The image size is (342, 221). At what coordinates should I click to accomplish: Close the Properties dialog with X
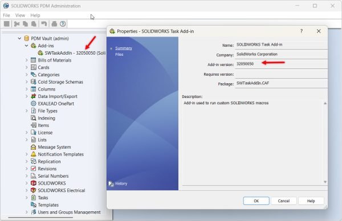click(x=319, y=31)
